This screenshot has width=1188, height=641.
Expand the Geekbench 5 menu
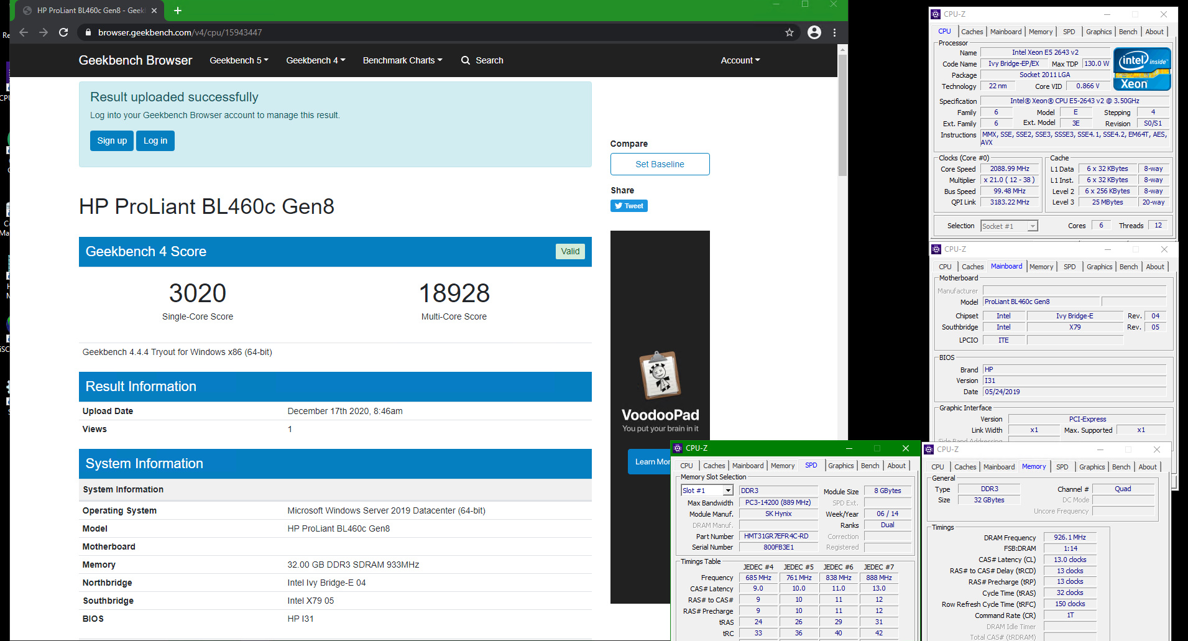239,60
